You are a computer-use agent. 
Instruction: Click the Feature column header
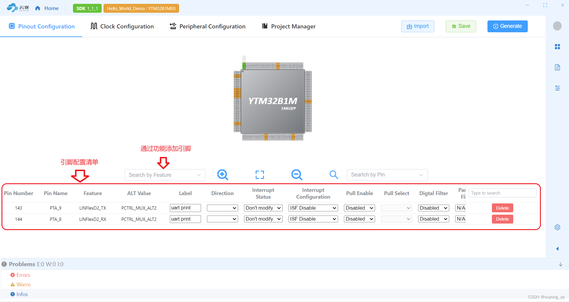(x=93, y=193)
